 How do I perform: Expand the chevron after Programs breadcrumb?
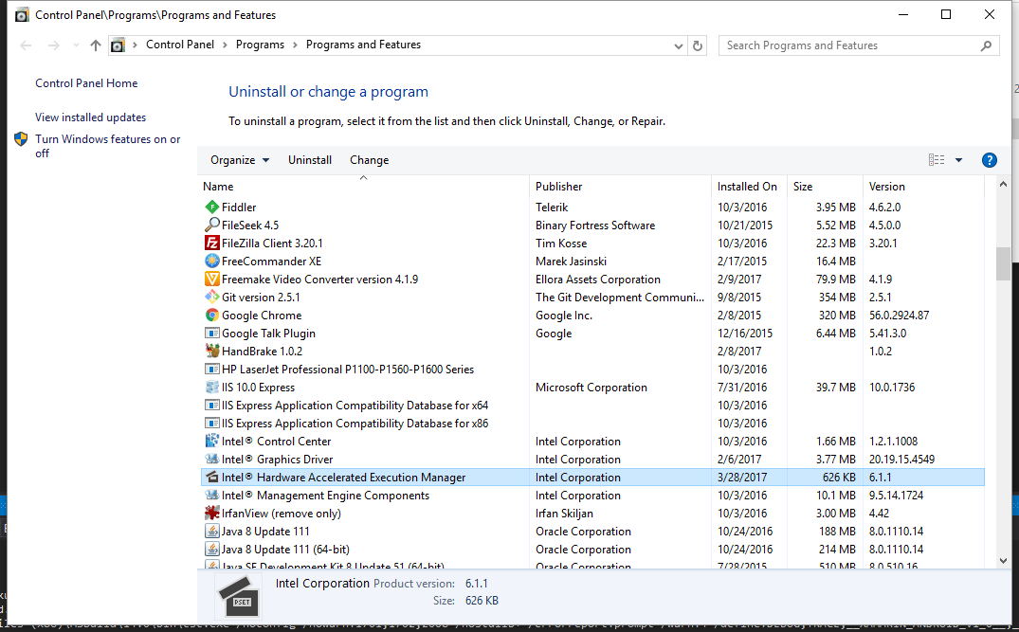[295, 45]
